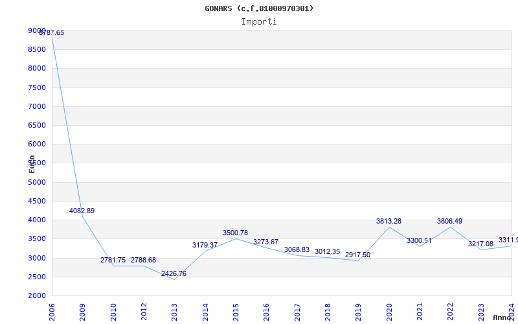Click the 3068.83 data label

[297, 249]
